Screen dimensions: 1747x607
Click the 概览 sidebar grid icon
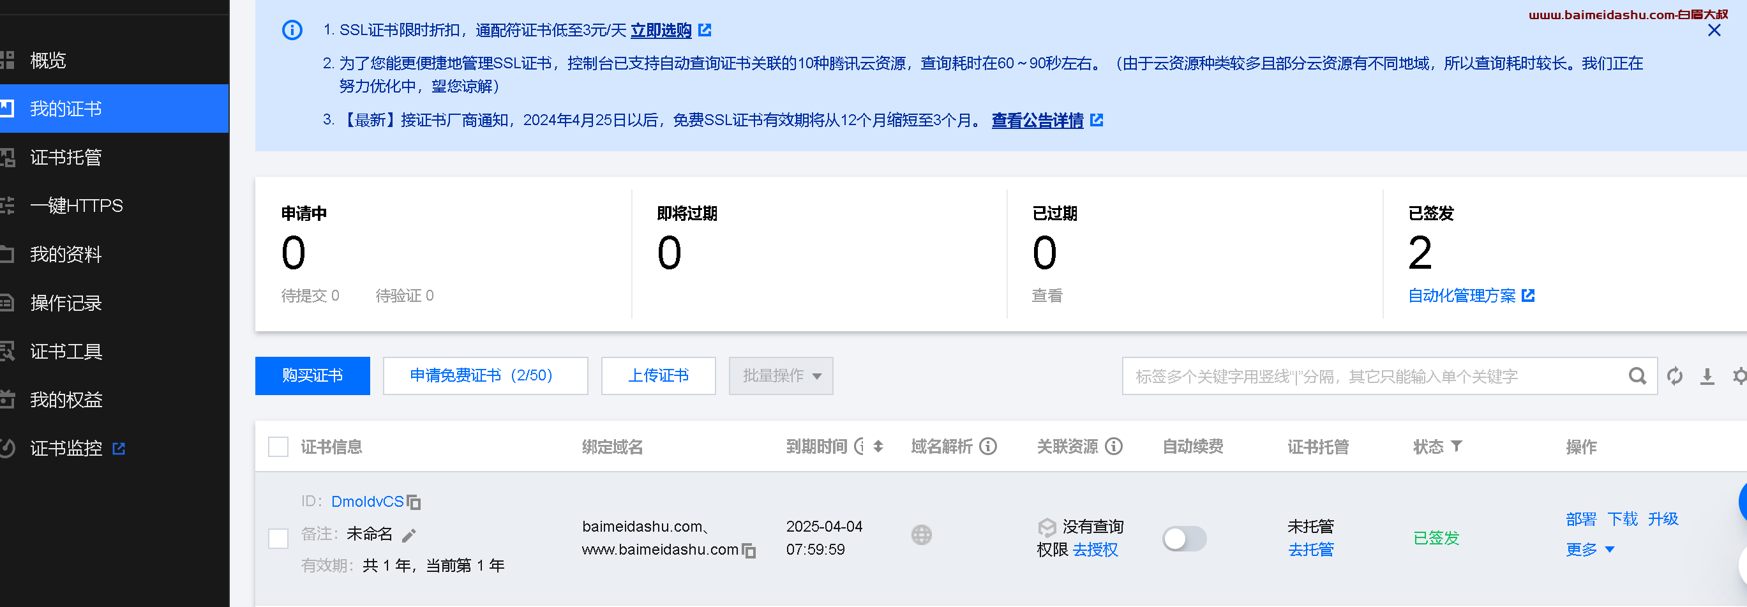pyautogui.click(x=7, y=61)
